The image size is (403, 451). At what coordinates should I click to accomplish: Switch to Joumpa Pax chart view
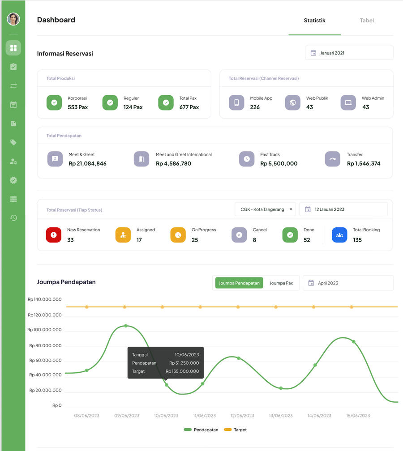click(x=281, y=283)
